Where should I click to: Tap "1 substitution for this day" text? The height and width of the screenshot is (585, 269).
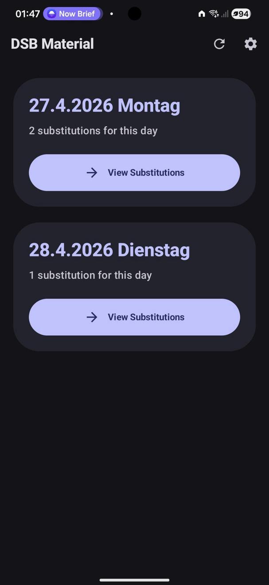click(90, 275)
